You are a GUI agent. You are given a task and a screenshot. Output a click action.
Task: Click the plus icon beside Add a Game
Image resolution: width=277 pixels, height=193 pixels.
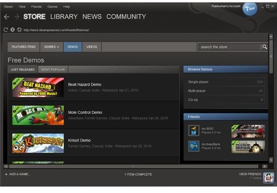coord(6,174)
